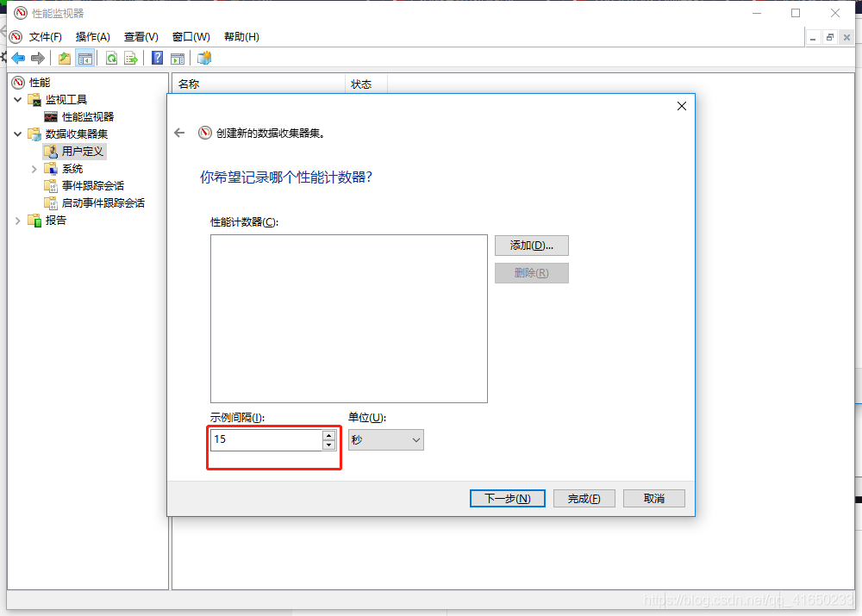The height and width of the screenshot is (616, 862).
Task: Click the 完成(F) button
Action: point(584,499)
